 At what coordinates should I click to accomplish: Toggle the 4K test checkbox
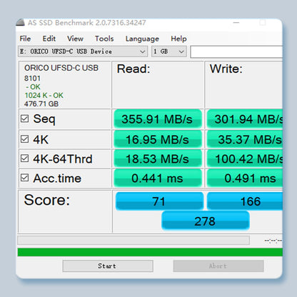(x=25, y=139)
